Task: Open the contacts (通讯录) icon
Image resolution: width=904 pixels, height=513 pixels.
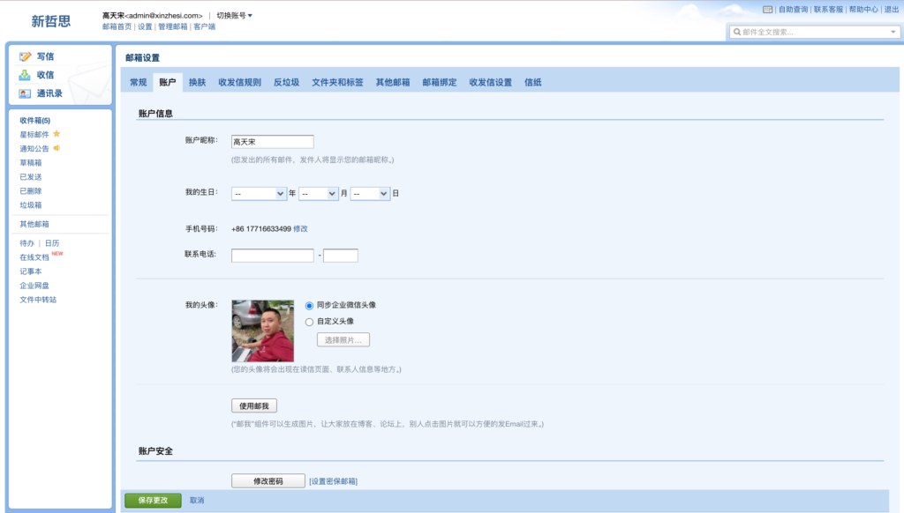Action: (x=26, y=93)
